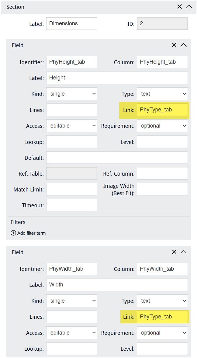The image size is (197, 358).
Task: Click the highlighted Link field in Height field
Action: point(162,110)
